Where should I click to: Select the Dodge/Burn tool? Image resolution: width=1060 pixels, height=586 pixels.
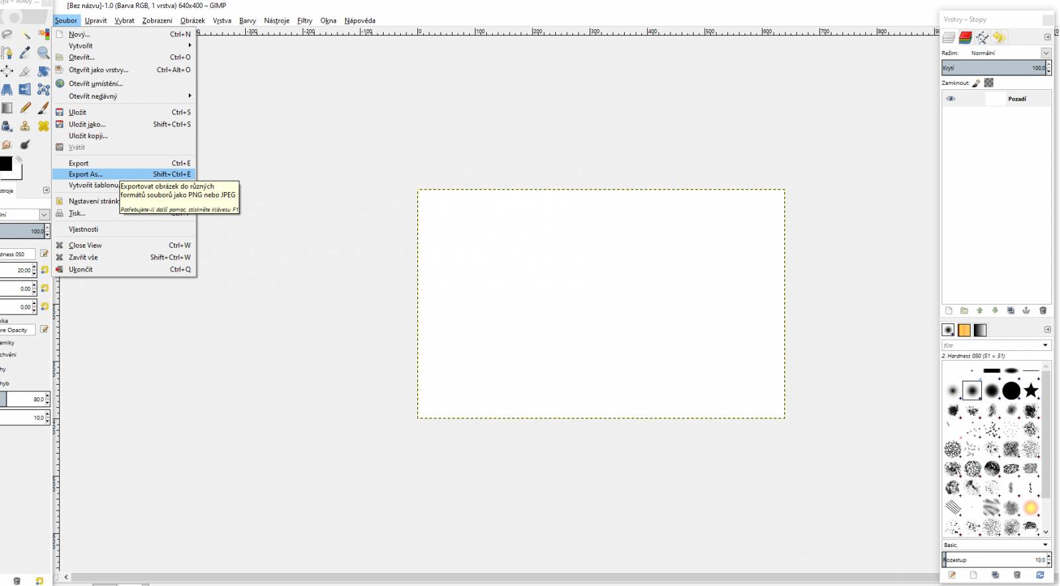coord(25,144)
